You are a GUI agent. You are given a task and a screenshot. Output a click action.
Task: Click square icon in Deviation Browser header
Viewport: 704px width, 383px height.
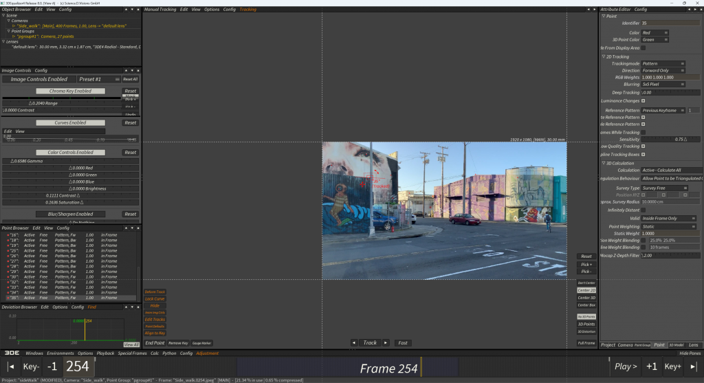[137, 307]
